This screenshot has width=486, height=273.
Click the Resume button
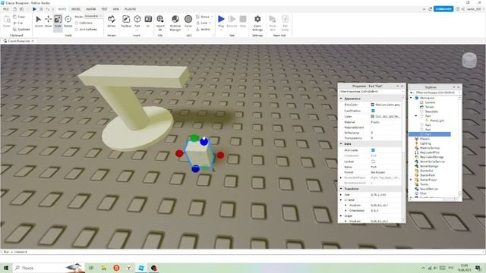pos(232,22)
